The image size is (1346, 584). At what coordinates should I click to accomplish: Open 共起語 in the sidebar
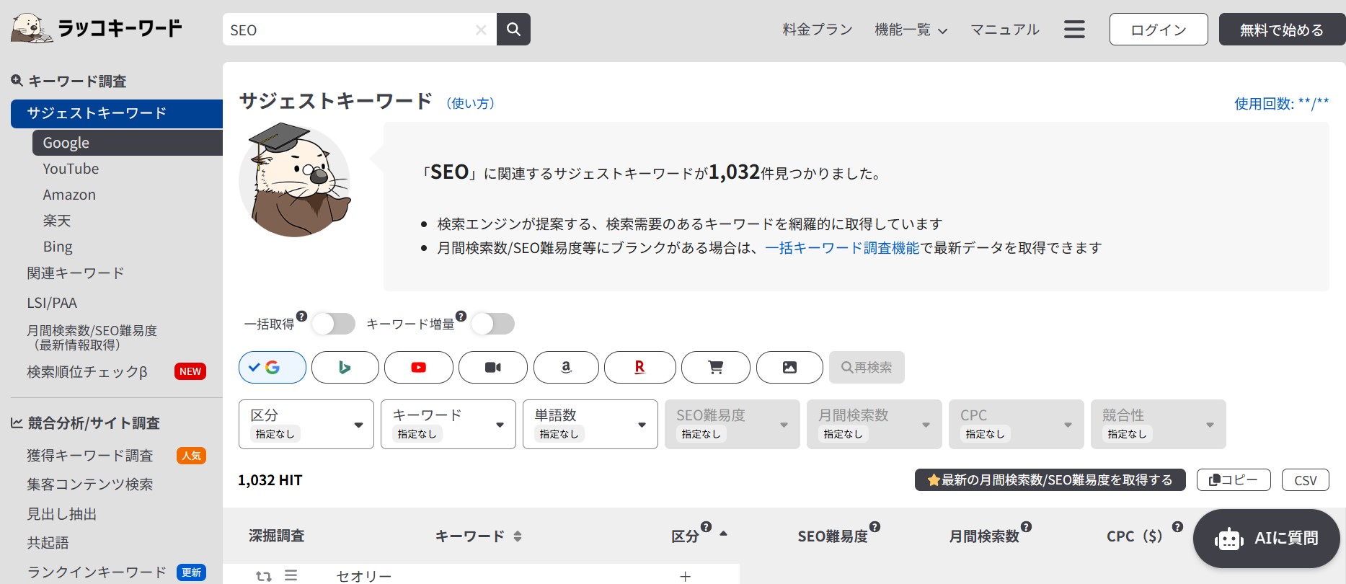point(48,543)
